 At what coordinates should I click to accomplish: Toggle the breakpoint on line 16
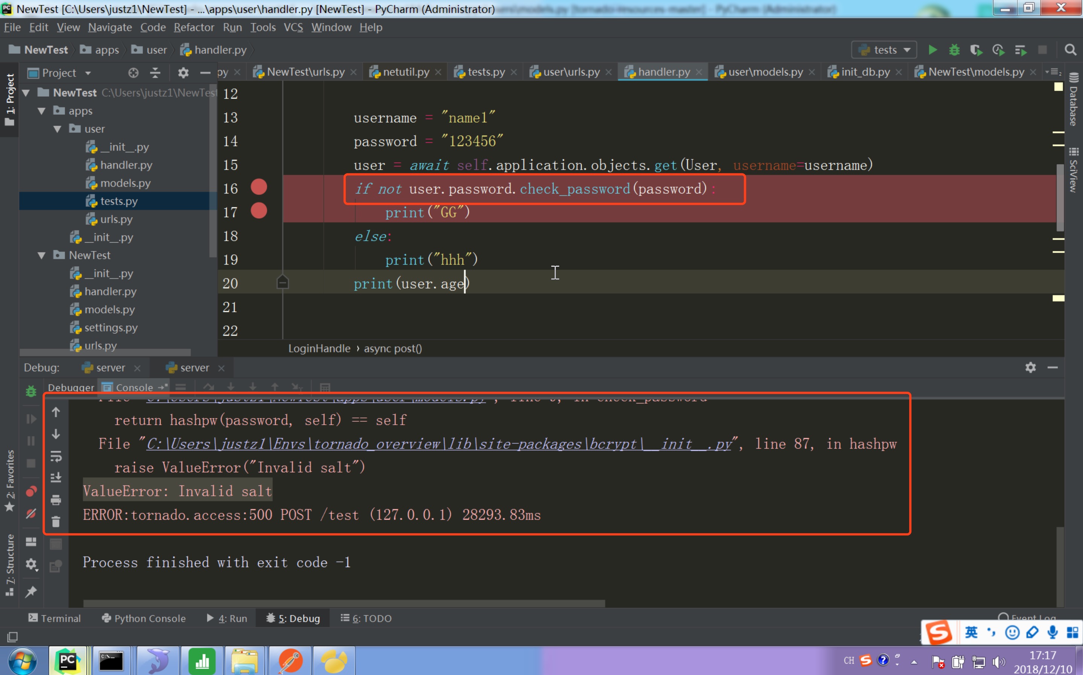coord(259,187)
